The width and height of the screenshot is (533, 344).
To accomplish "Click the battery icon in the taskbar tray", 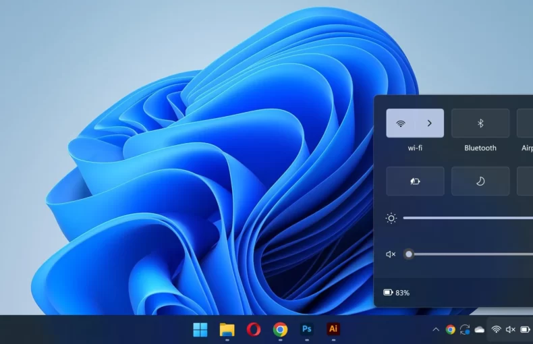I will (525, 329).
